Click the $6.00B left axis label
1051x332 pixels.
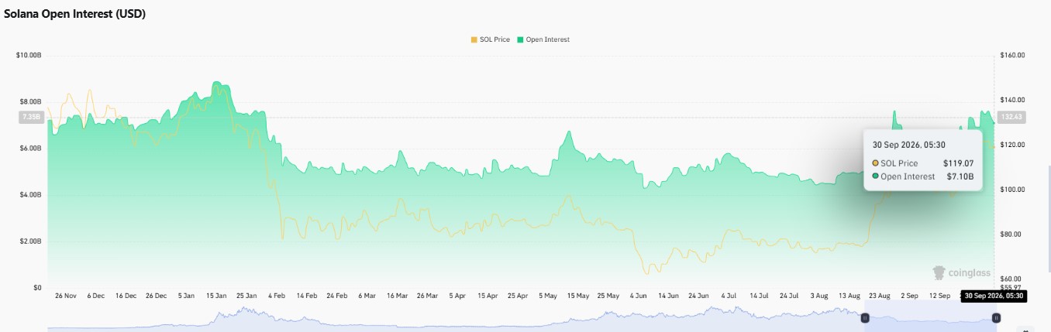coord(29,149)
